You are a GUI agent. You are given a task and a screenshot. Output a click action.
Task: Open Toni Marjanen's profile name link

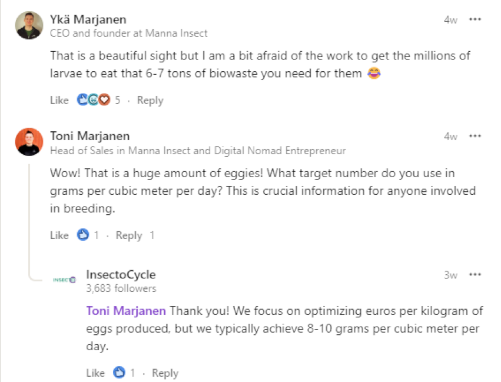coord(90,136)
